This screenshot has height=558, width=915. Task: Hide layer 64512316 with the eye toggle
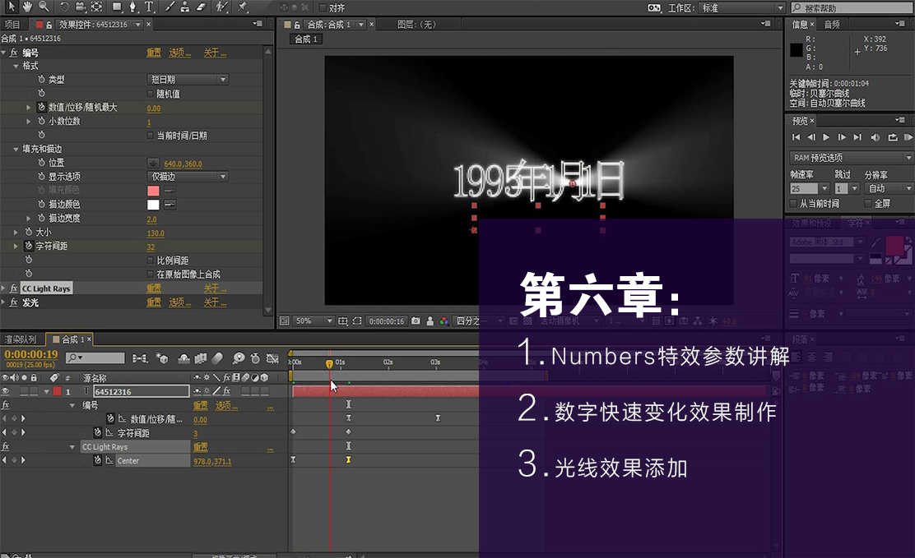tap(5, 391)
